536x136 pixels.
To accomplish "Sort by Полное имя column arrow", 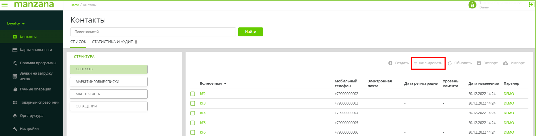I will tap(225, 84).
